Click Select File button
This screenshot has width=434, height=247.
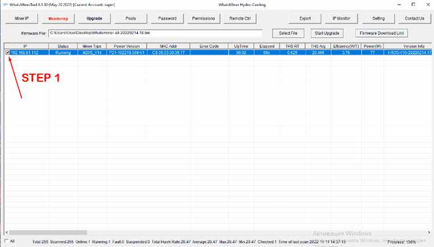(x=288, y=33)
